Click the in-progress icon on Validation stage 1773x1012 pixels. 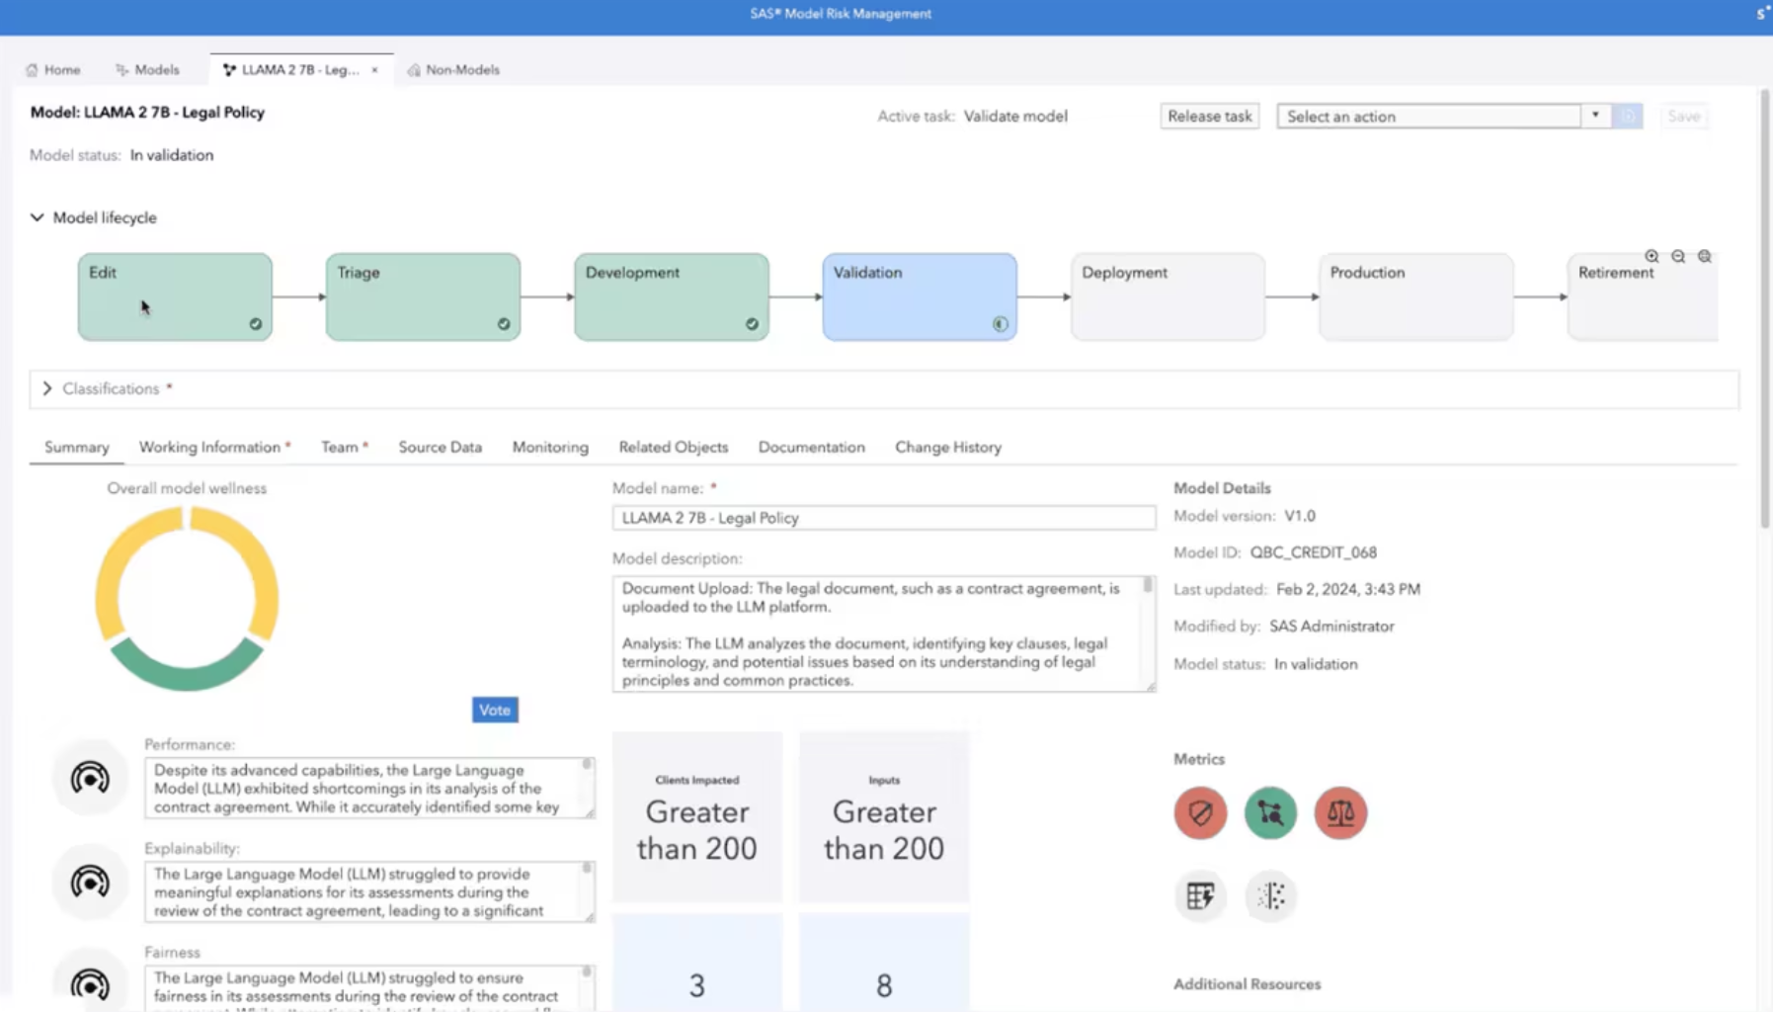click(1000, 324)
